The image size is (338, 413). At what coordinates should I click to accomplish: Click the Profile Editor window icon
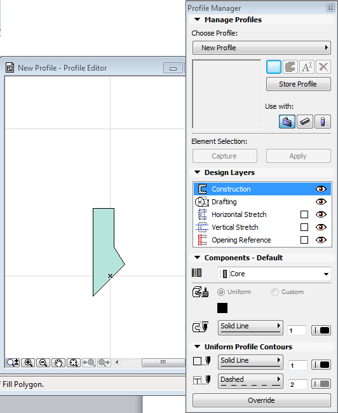(10, 67)
